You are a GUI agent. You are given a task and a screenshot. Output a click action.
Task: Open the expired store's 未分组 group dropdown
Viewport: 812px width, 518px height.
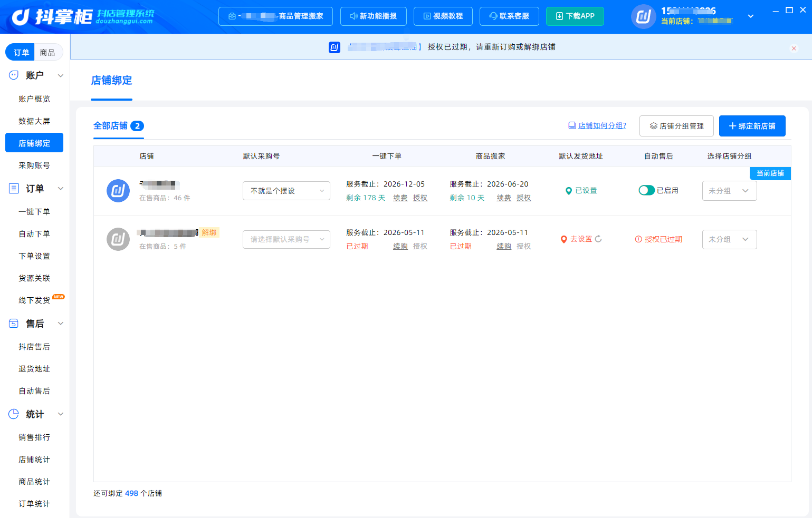point(729,239)
